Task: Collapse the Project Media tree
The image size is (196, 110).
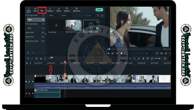Action: pyautogui.click(x=26, y=15)
